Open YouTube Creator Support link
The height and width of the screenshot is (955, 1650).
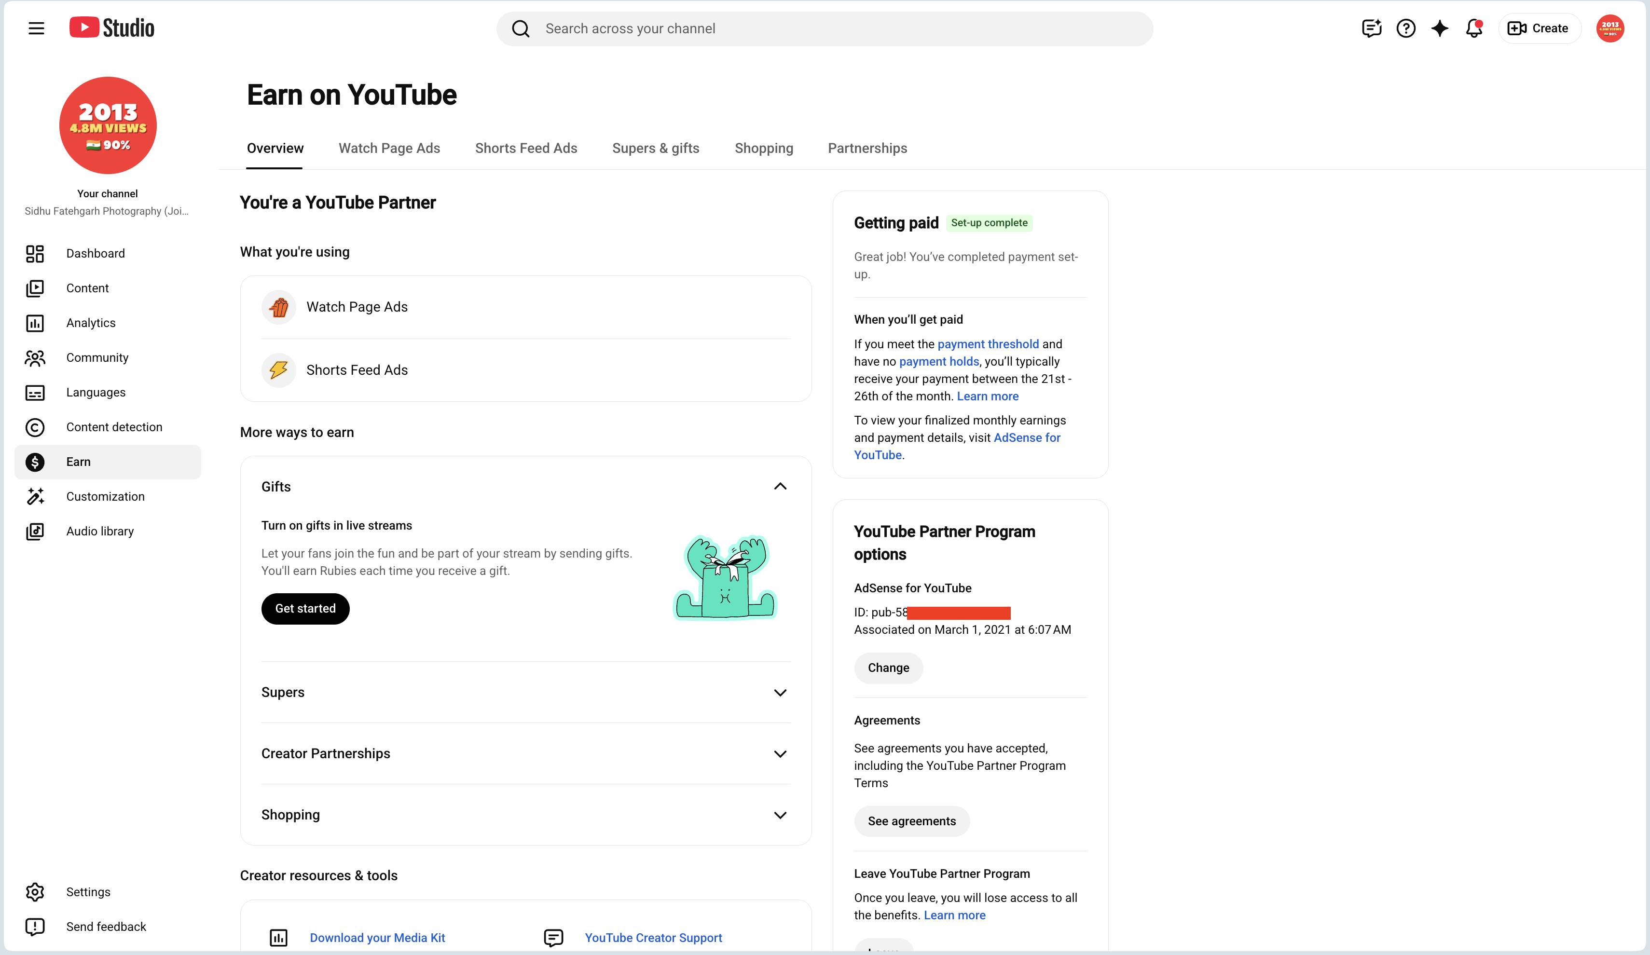[653, 937]
